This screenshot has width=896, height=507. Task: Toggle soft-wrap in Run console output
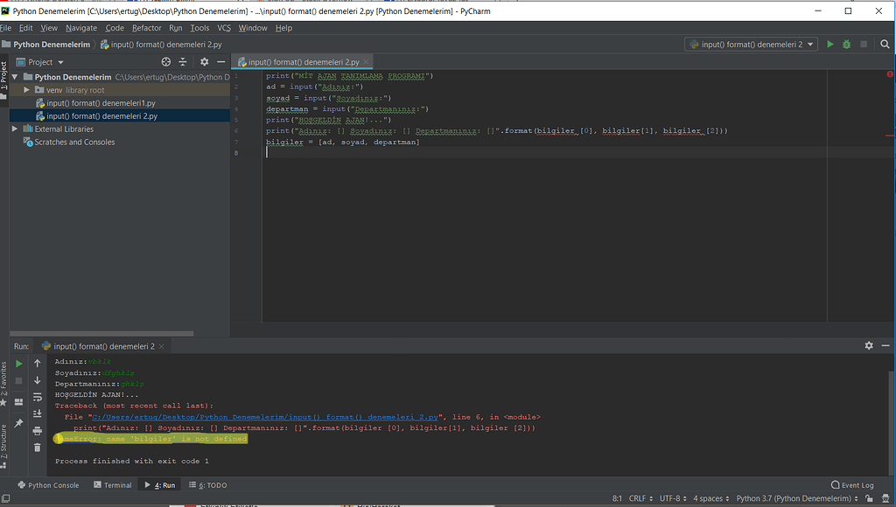click(37, 398)
